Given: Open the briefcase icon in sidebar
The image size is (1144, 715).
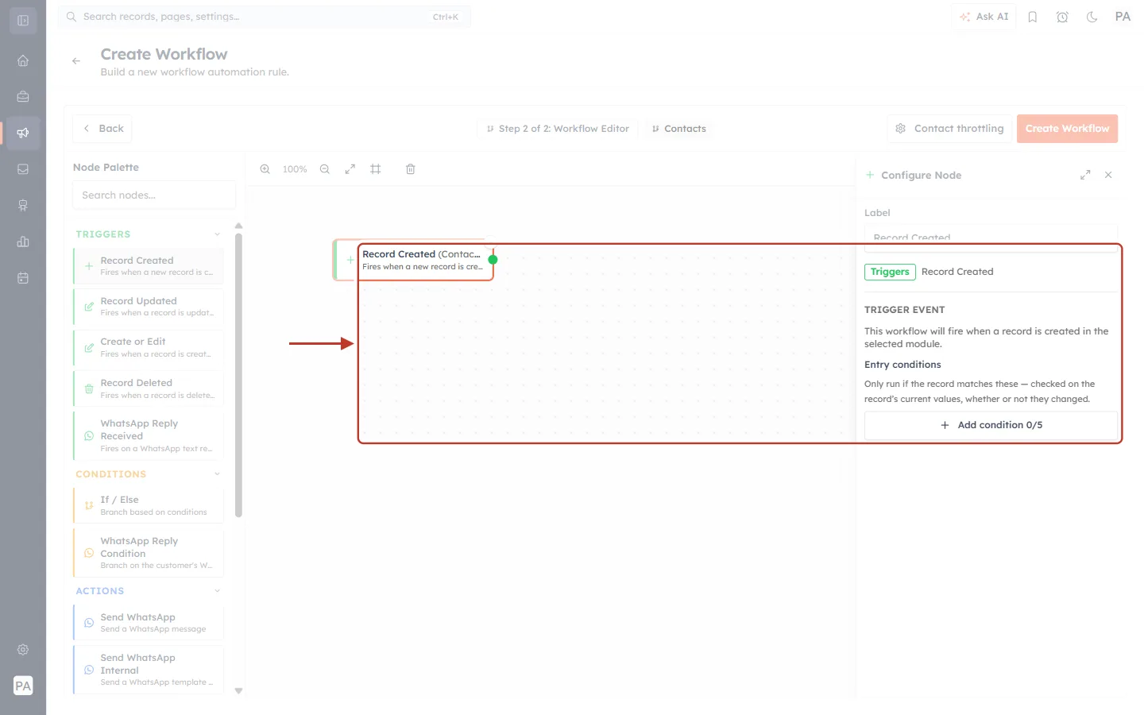Looking at the screenshot, I should [23, 96].
